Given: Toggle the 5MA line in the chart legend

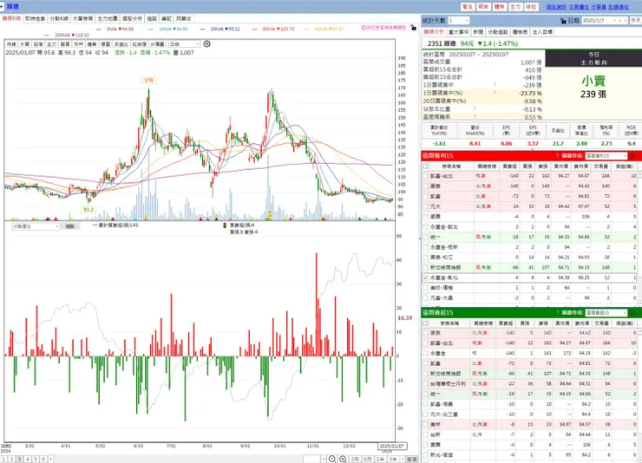Looking at the screenshot, I should (x=115, y=29).
